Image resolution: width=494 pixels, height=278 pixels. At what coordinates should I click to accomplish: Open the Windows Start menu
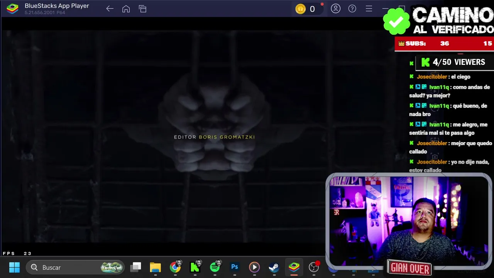(x=14, y=267)
